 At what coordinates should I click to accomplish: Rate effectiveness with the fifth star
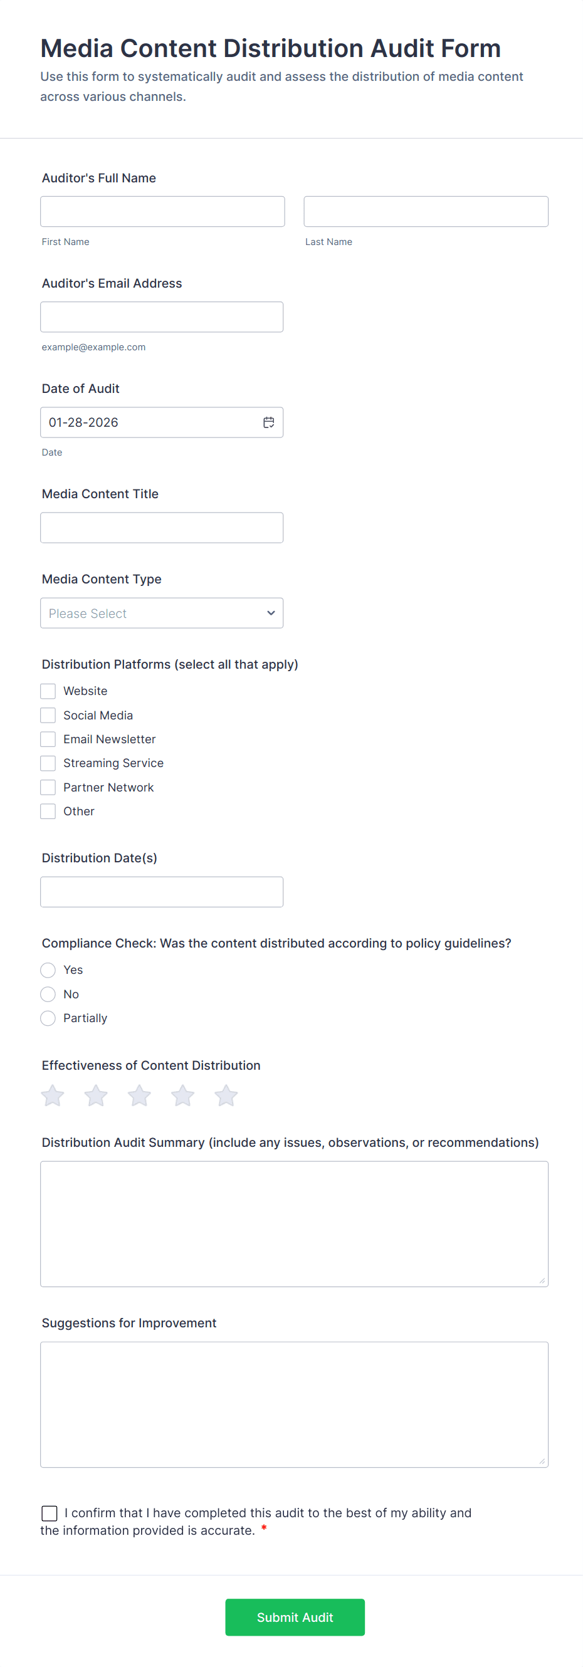point(226,1095)
